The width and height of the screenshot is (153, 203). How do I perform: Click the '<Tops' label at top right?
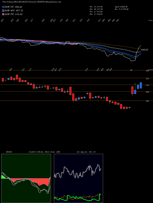coord(150,21)
